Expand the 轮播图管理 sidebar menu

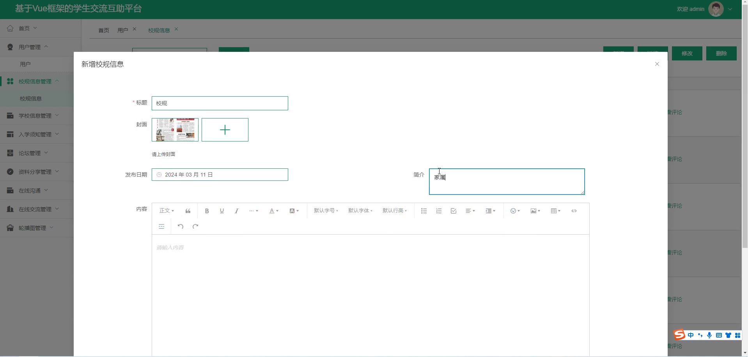click(x=37, y=228)
